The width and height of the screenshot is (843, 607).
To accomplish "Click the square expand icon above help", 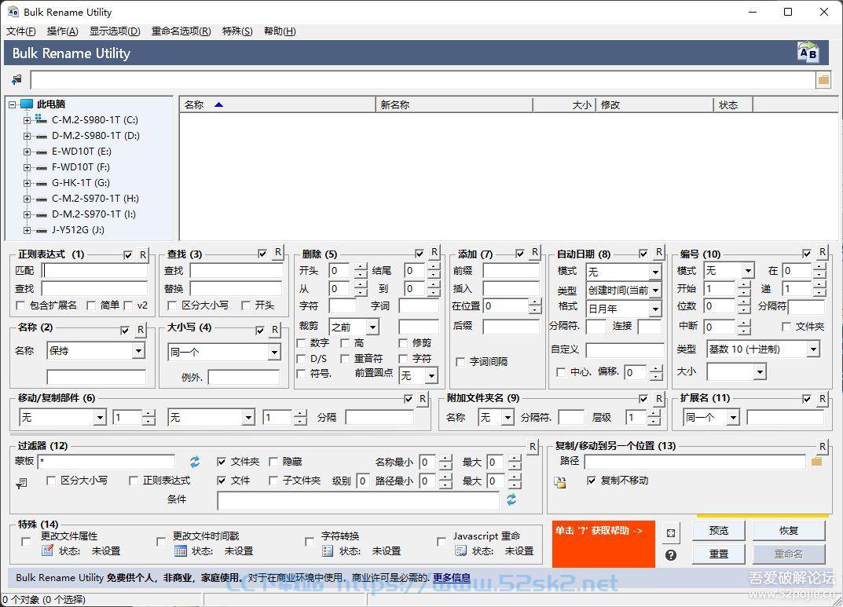I will (670, 533).
